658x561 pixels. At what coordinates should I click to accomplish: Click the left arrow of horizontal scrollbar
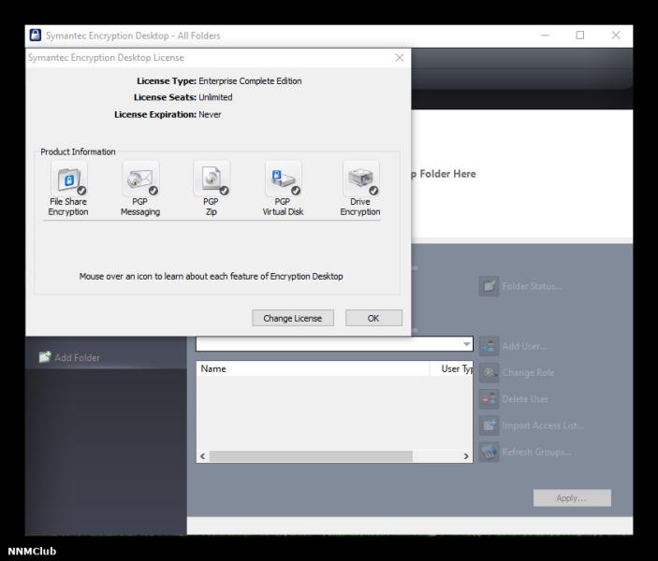point(203,456)
